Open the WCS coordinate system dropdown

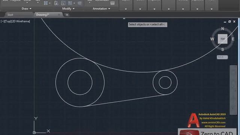222,57
